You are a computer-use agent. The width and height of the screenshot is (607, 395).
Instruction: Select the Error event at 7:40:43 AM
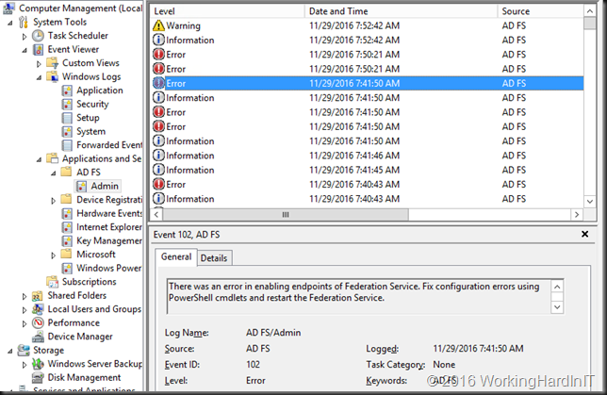[367, 185]
